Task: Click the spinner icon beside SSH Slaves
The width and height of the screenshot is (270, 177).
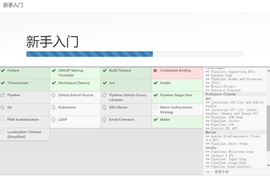Action: [104, 107]
